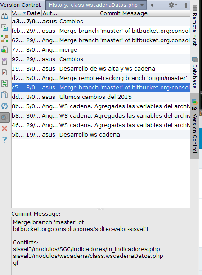The height and width of the screenshot is (275, 202).
Task: Sort history by the Version column header
Action: click(x=18, y=13)
